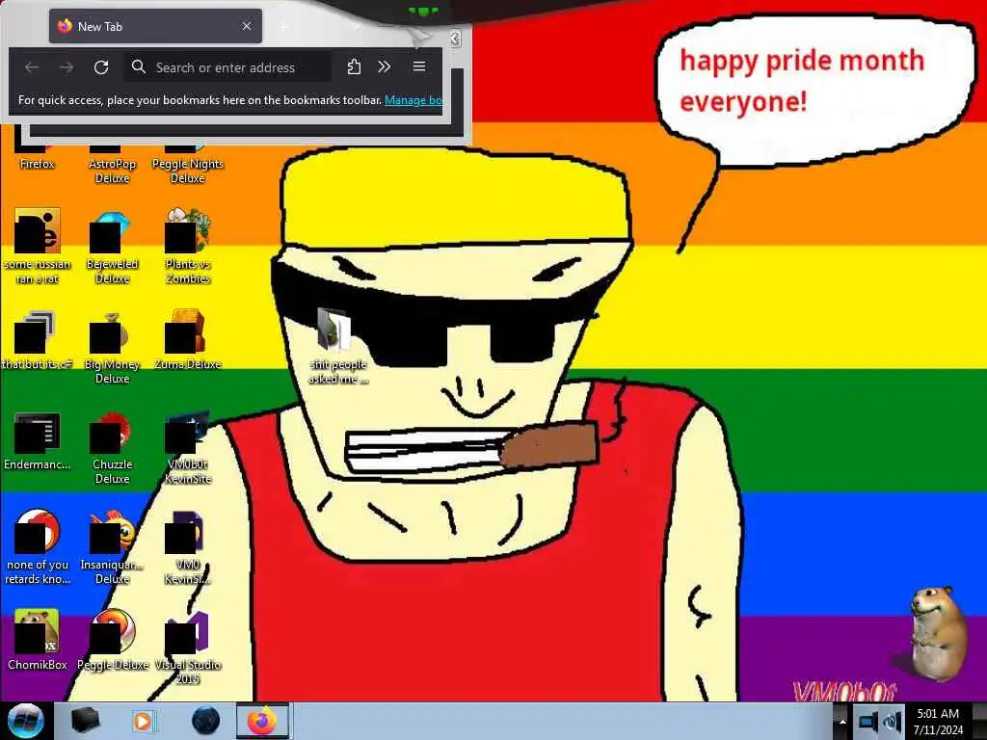Select the Endermanc... desktop icon

(x=38, y=441)
